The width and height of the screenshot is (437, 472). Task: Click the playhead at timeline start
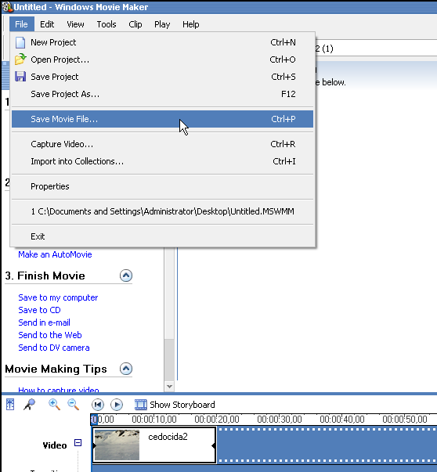94,420
